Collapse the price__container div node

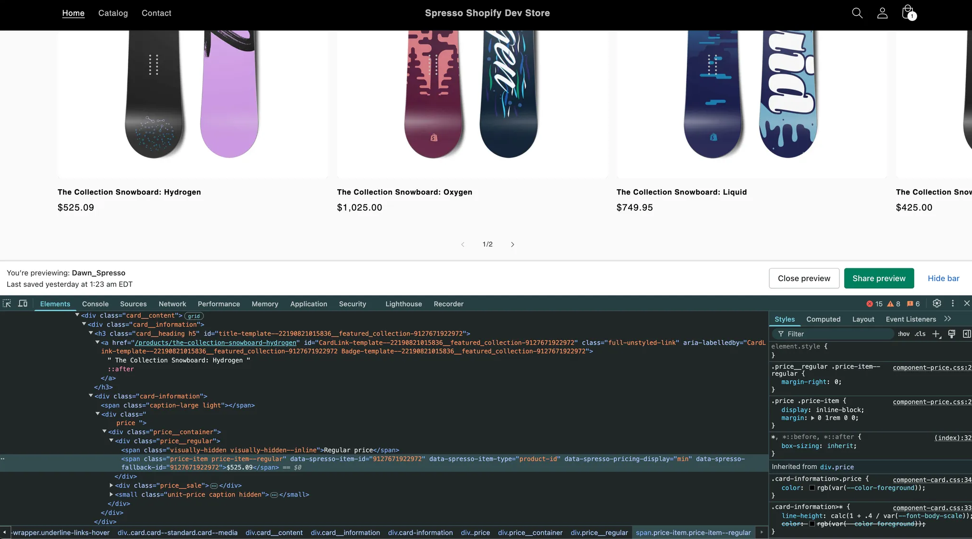(x=104, y=431)
